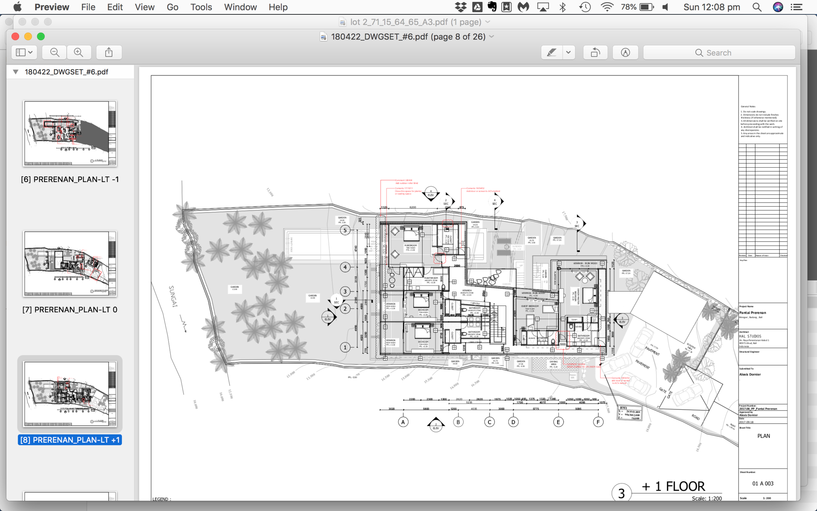Select the PRERENAN_PLAN-LT 0 page thumbnail
This screenshot has width=817, height=511.
tap(70, 264)
